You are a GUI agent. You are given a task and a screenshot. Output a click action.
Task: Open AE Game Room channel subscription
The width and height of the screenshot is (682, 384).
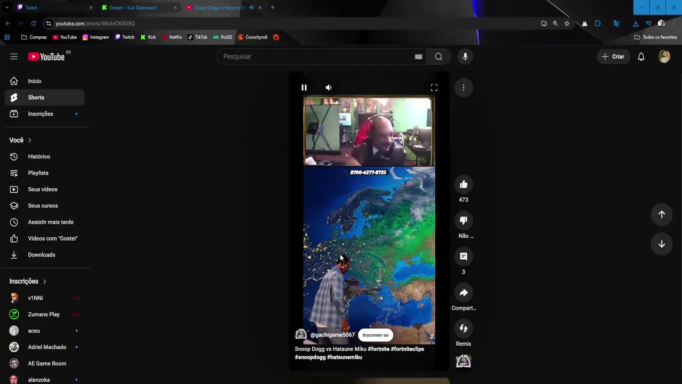tap(45, 364)
